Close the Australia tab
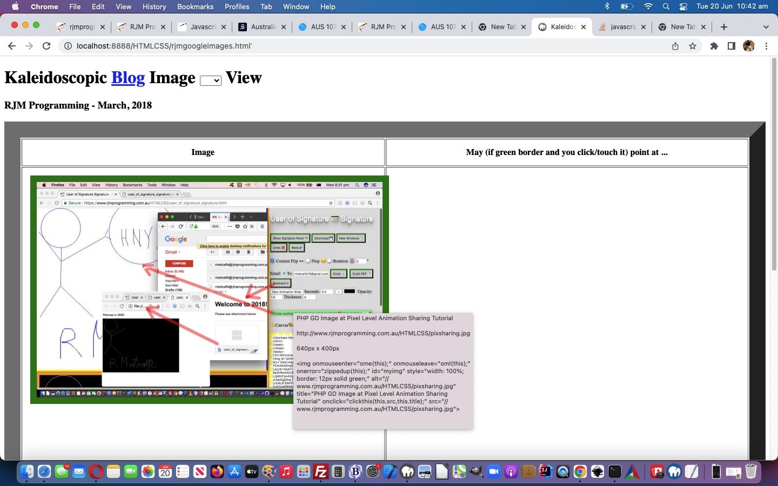This screenshot has height=486, width=778. 284,26
